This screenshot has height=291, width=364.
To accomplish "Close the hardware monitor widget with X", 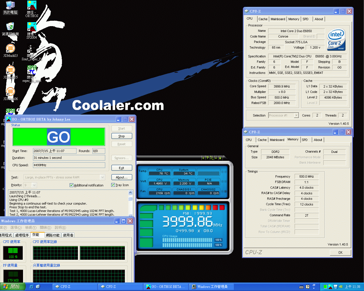I will tap(220, 158).
